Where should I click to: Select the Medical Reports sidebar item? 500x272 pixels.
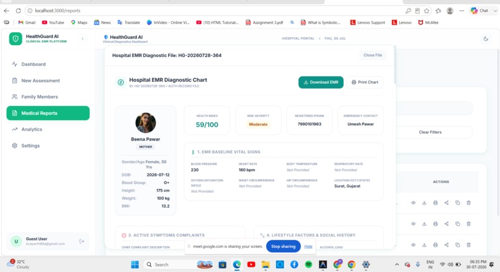coord(48,113)
